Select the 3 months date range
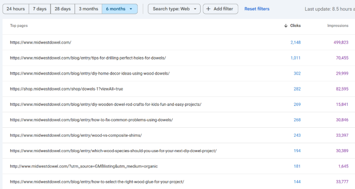 click(x=88, y=9)
